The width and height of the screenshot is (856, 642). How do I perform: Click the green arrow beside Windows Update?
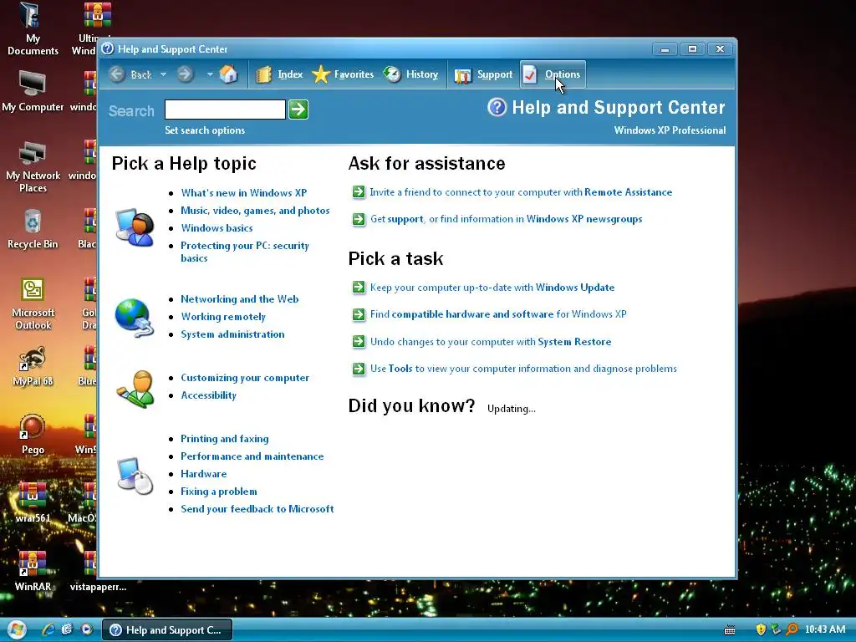(359, 288)
